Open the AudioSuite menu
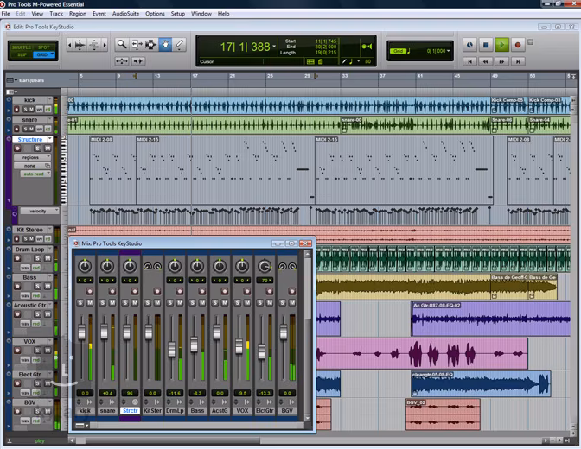The height and width of the screenshot is (449, 581). click(x=125, y=14)
